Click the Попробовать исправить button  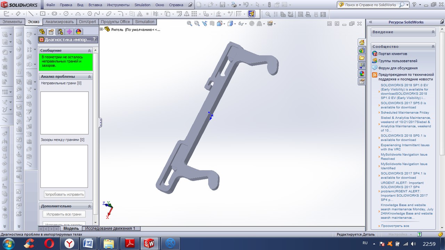click(x=64, y=194)
